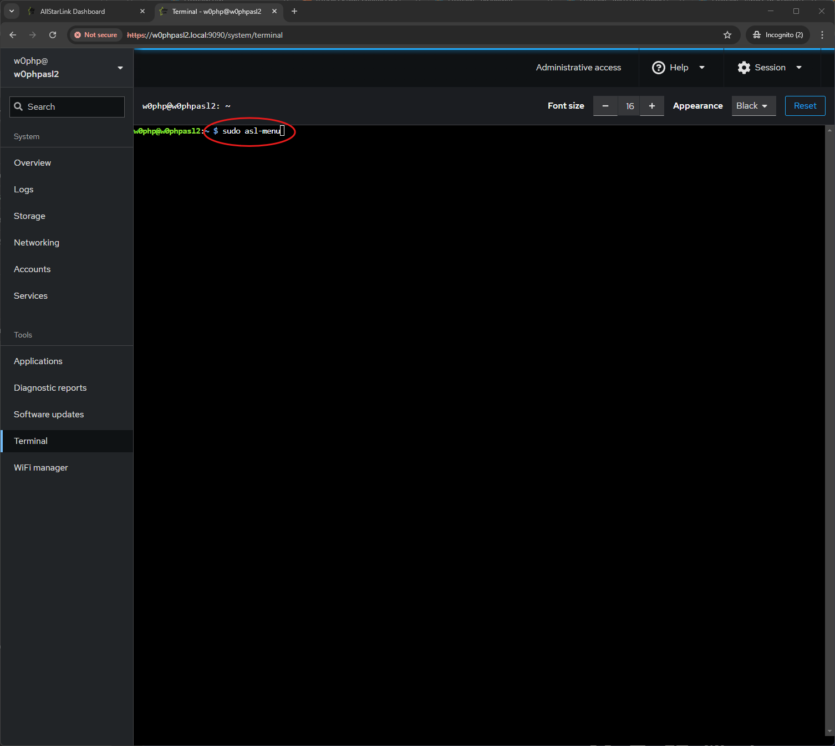
Task: Click the Administrative access button
Action: pyautogui.click(x=578, y=68)
